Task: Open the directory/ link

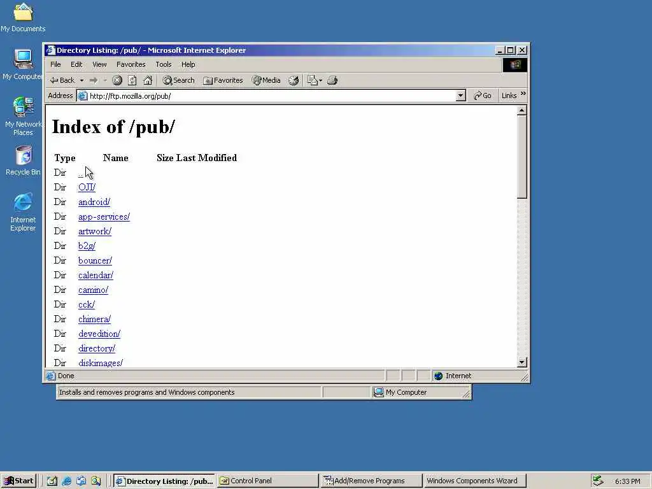Action: (97, 348)
